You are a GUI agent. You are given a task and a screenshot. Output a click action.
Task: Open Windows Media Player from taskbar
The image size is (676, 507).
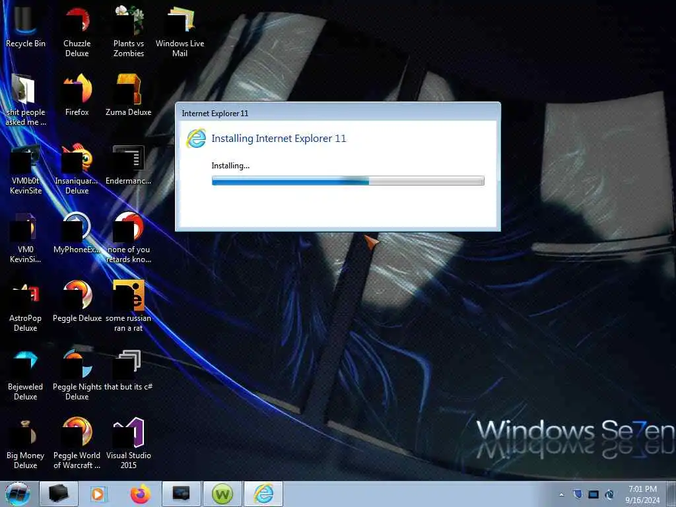[99, 494]
